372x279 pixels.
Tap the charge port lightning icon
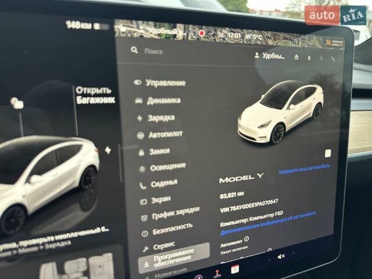point(108,150)
